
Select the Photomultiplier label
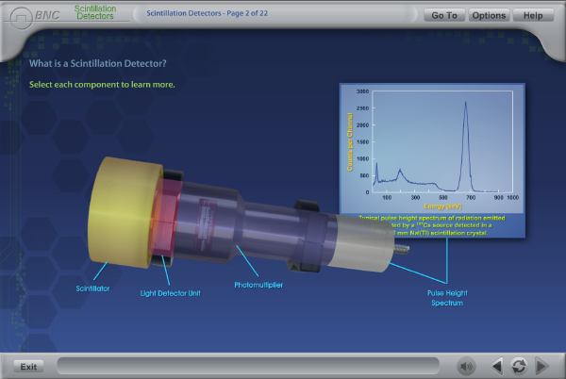258,285
